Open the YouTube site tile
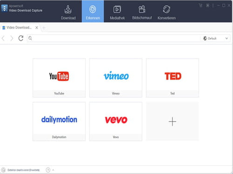This screenshot has height=174, width=233. click(x=59, y=78)
